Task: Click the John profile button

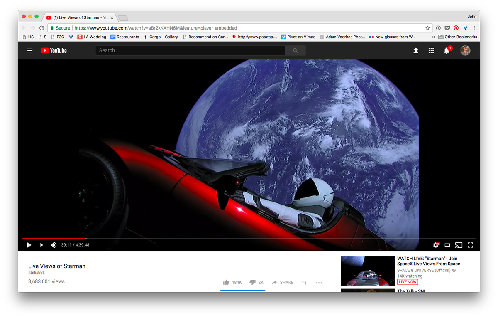Action: (x=472, y=17)
